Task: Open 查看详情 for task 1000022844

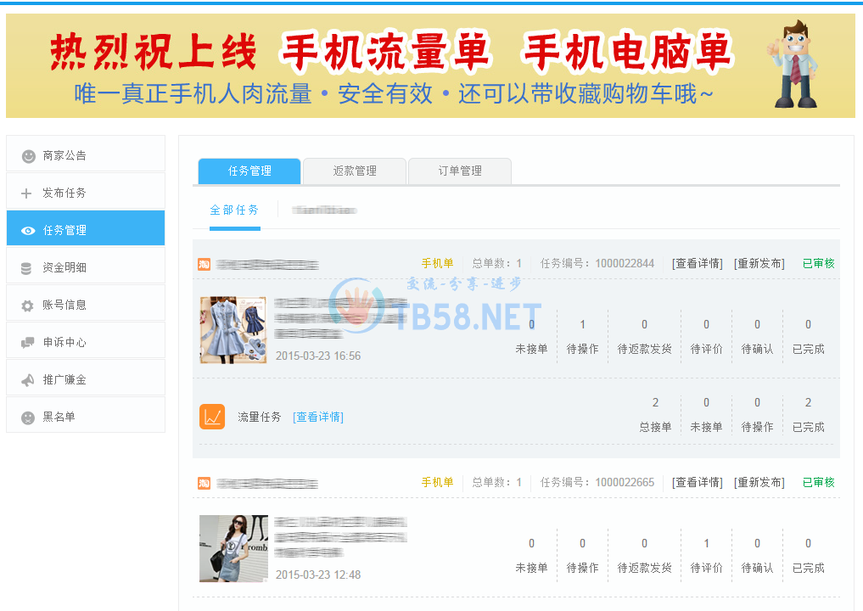Action: coord(698,264)
